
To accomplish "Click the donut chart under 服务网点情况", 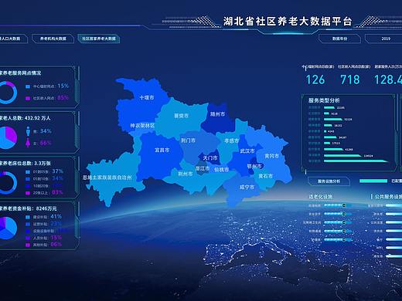I will (8, 93).
